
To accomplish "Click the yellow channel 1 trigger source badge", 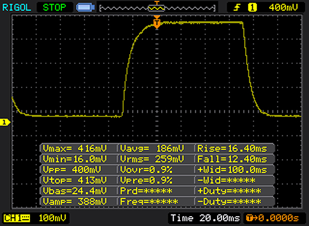I will point(252,8).
